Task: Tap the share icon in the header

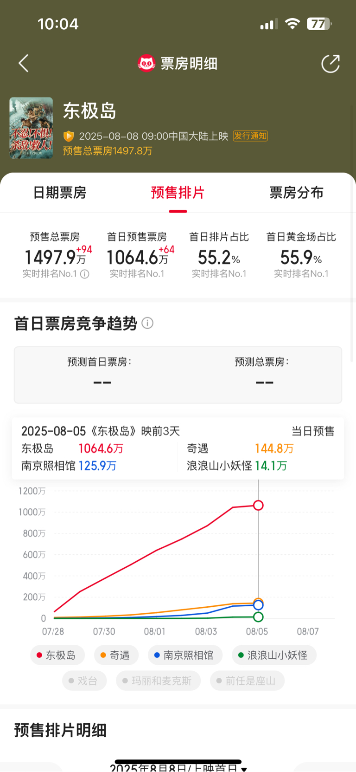Action: pos(331,64)
